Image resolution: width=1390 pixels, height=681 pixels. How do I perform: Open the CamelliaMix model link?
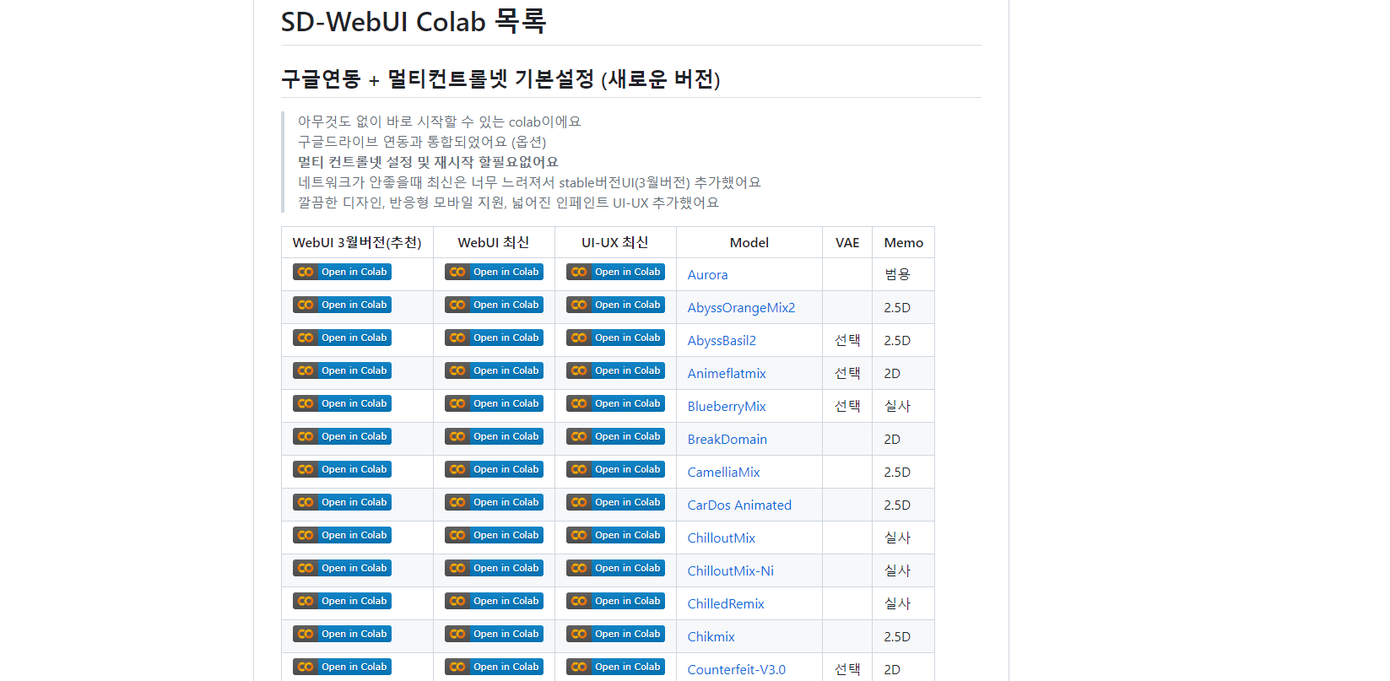(x=723, y=472)
